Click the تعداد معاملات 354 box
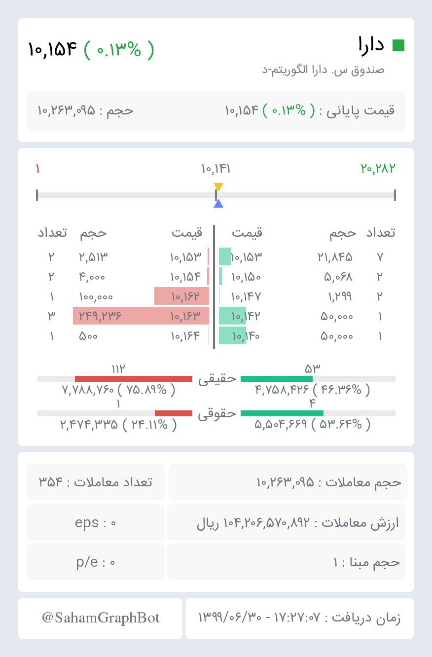Image resolution: width=432 pixels, height=657 pixels. click(x=96, y=482)
